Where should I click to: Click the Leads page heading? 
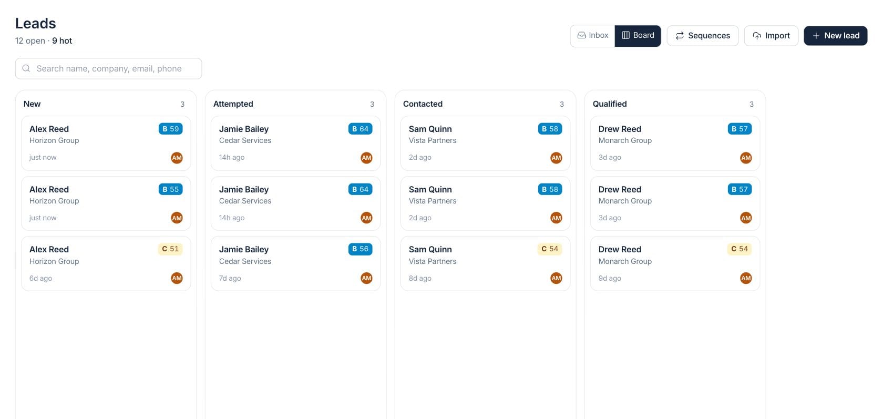pyautogui.click(x=36, y=24)
